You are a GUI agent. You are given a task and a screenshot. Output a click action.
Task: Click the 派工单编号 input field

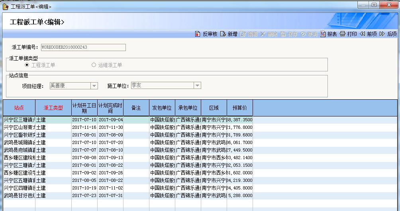(83, 47)
